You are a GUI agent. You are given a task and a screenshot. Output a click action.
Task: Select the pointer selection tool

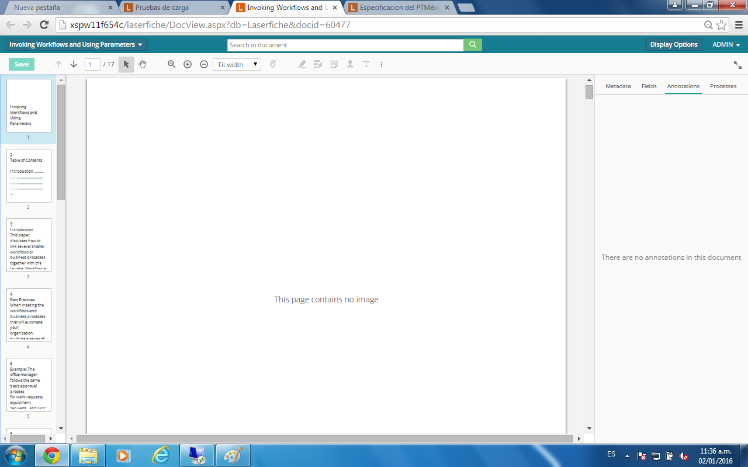pos(126,64)
